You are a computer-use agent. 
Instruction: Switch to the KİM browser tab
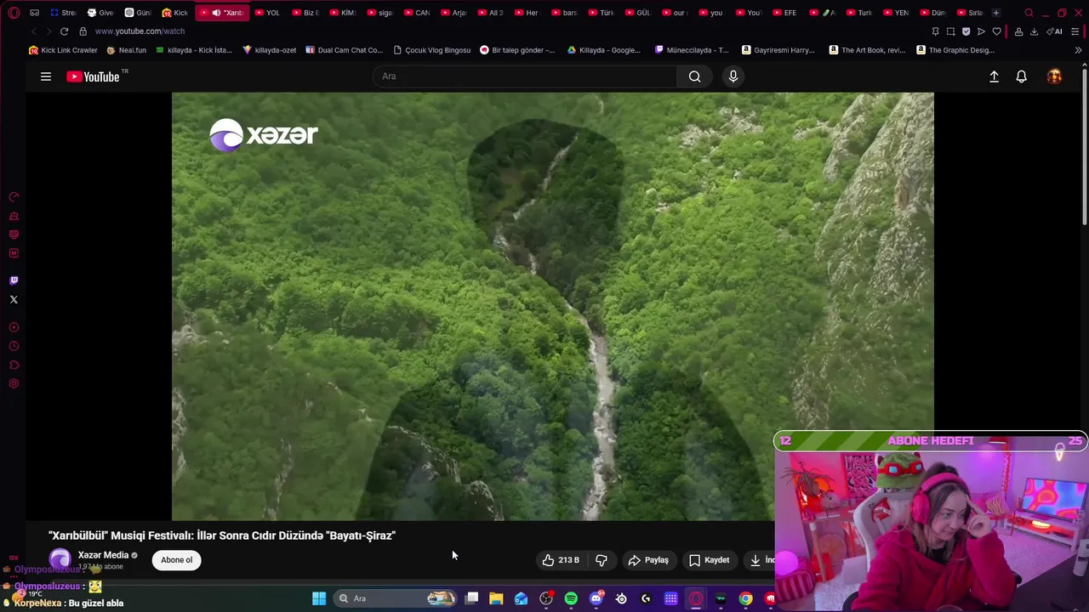click(343, 13)
